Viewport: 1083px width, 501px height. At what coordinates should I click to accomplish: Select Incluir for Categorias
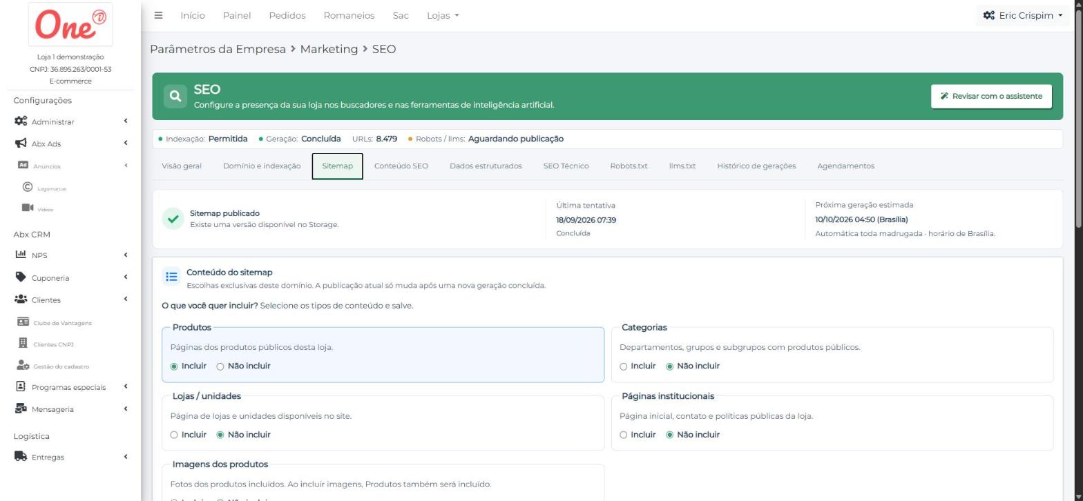[x=624, y=366]
